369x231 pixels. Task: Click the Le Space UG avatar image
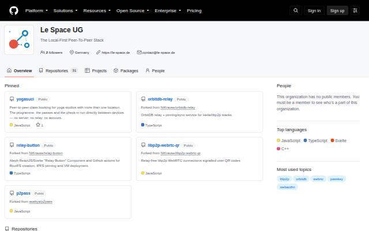click(x=19, y=40)
